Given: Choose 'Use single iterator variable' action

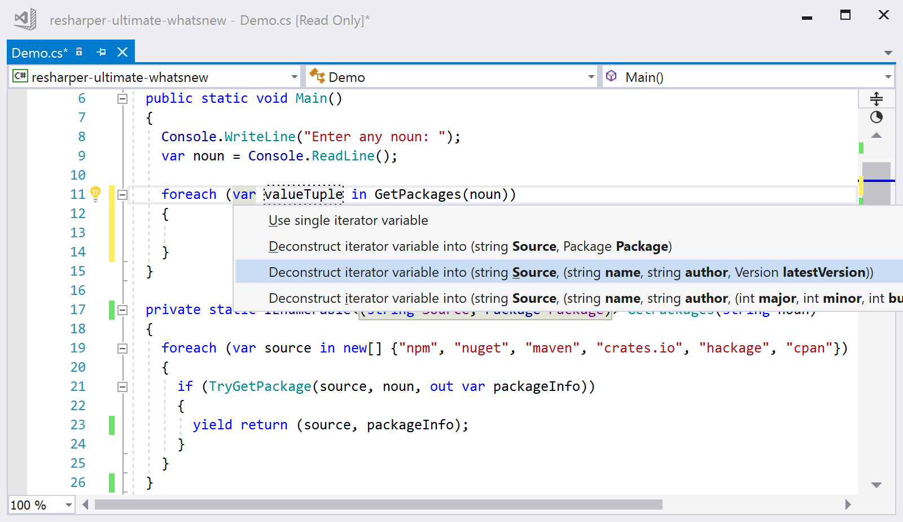Looking at the screenshot, I should coord(569,220).
